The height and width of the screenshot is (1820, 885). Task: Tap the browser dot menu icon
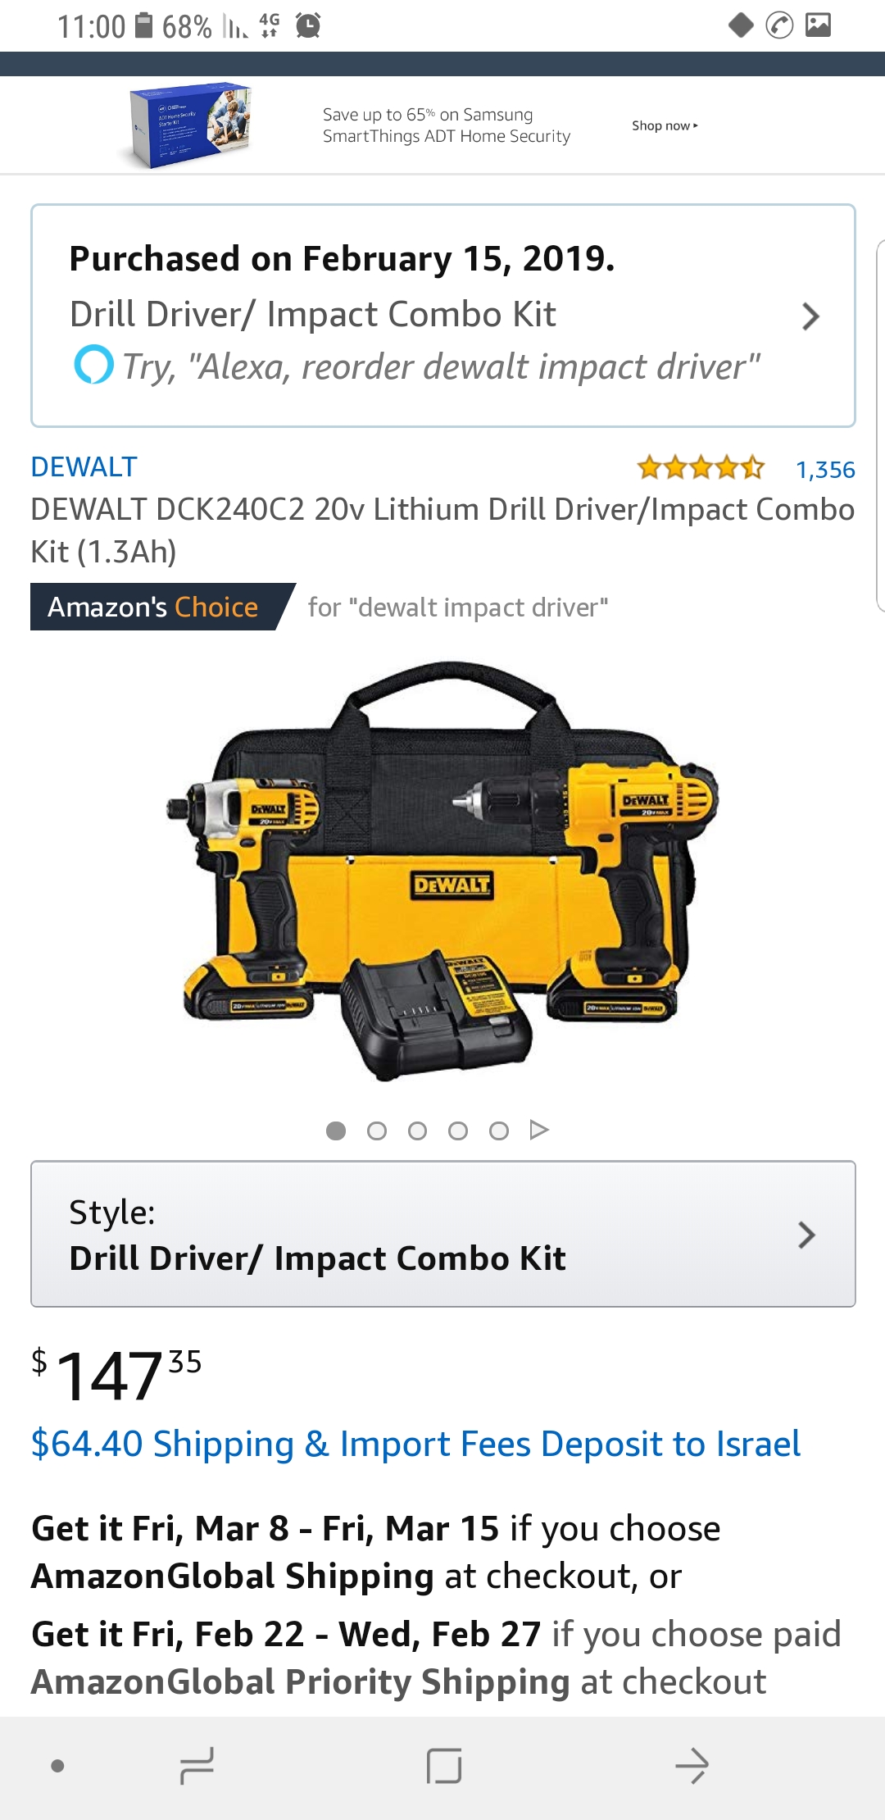[x=57, y=1766]
